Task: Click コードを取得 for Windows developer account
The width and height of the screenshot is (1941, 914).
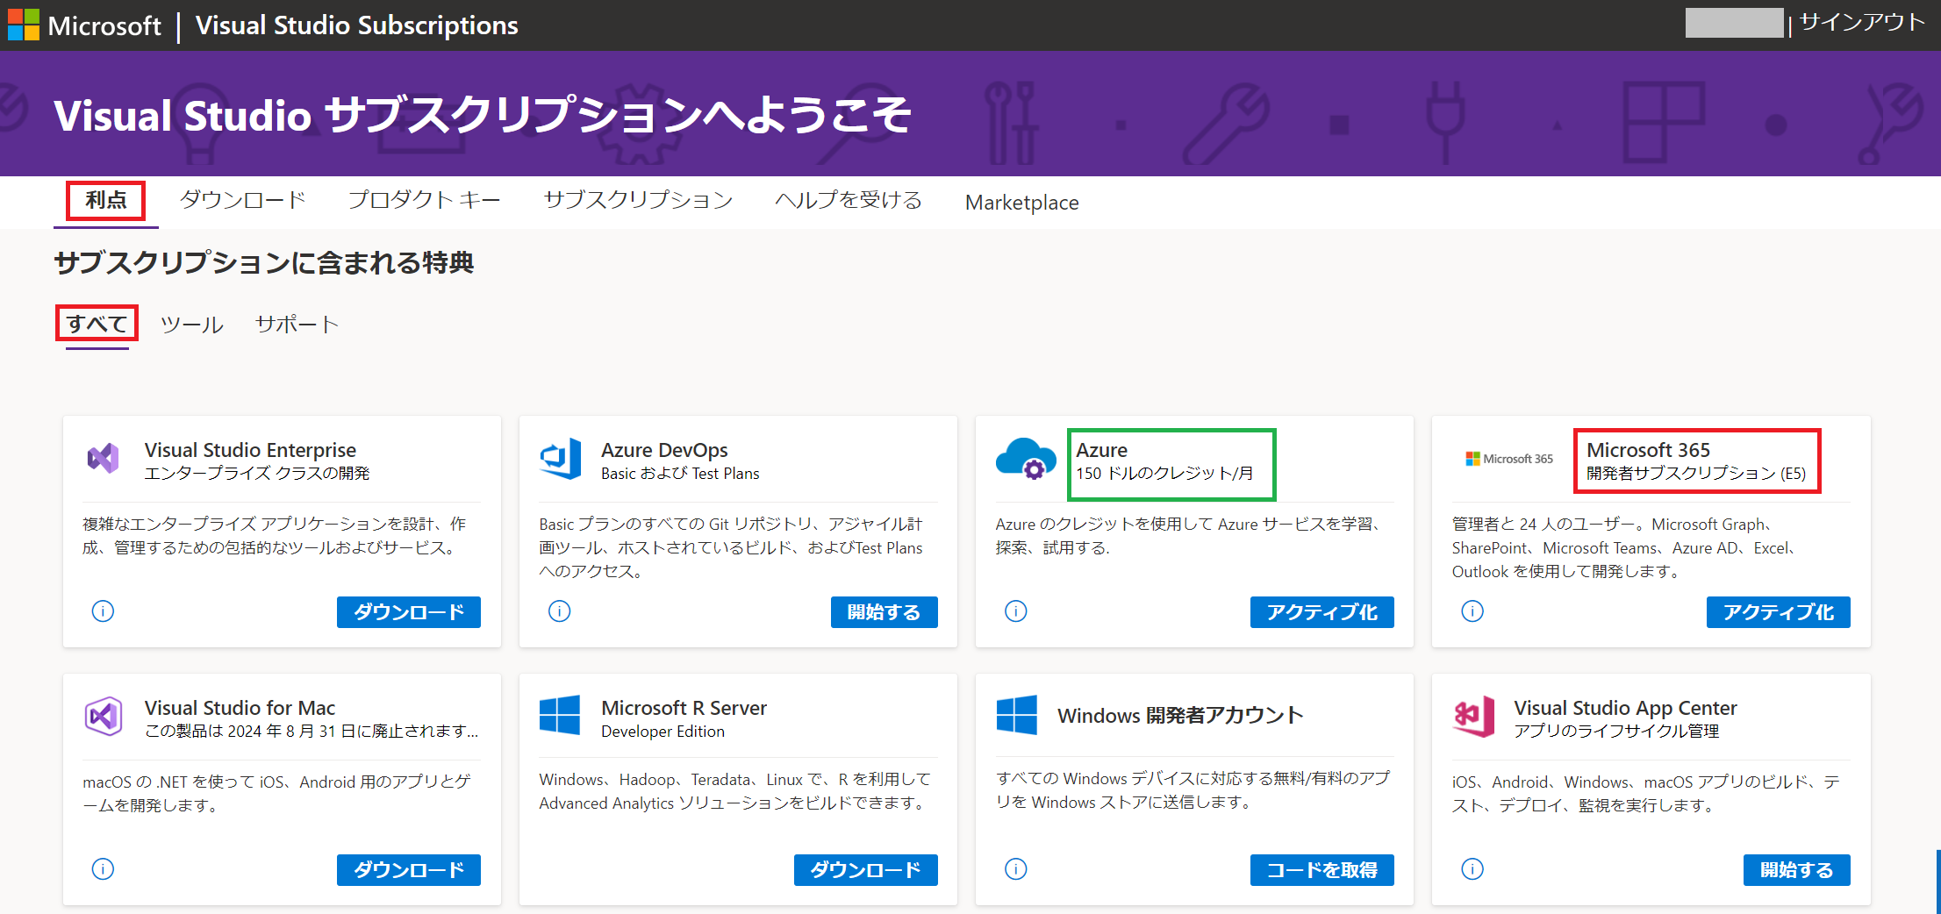Action: [x=1321, y=869]
